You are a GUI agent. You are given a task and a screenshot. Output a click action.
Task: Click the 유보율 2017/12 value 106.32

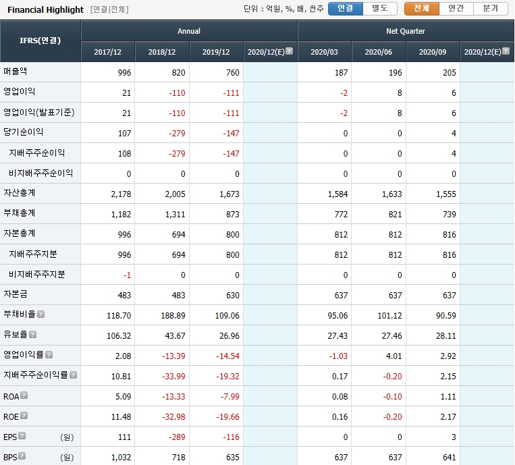click(x=119, y=336)
